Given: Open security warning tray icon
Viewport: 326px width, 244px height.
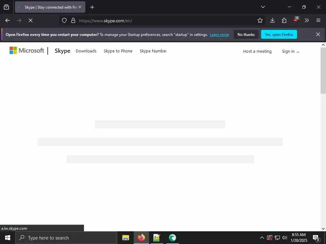Looking at the screenshot, I should click(269, 238).
